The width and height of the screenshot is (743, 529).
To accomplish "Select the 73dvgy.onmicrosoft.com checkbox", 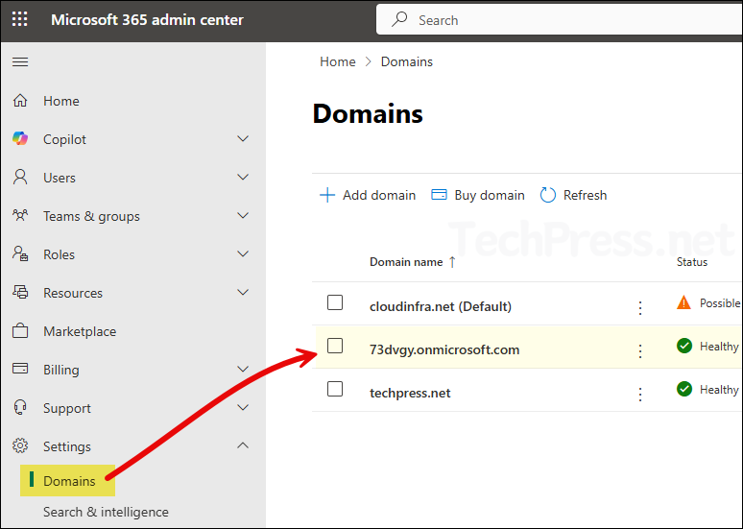I will pos(335,346).
